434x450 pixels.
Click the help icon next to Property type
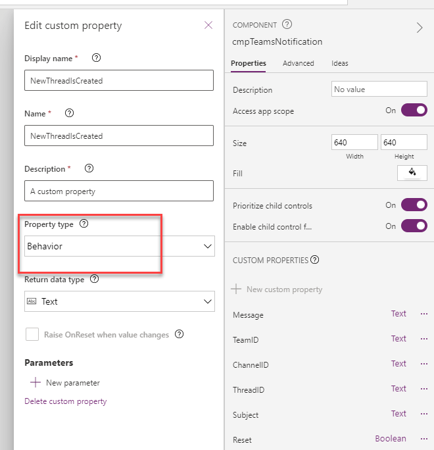84,224
